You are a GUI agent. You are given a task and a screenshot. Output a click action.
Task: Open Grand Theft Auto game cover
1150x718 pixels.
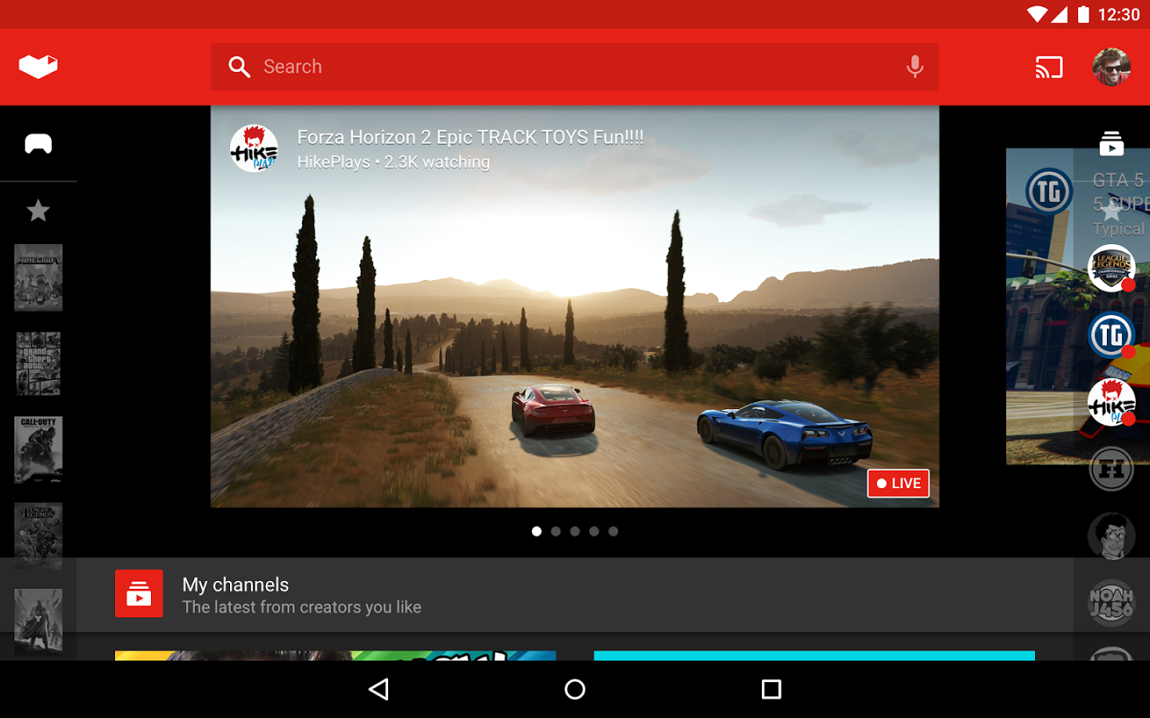tap(38, 364)
